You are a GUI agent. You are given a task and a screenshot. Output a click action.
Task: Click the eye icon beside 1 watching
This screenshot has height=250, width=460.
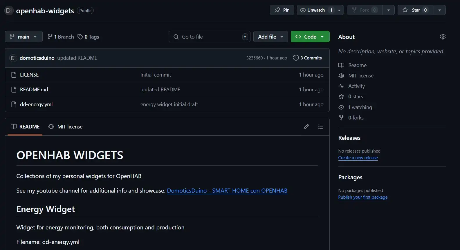(x=341, y=107)
